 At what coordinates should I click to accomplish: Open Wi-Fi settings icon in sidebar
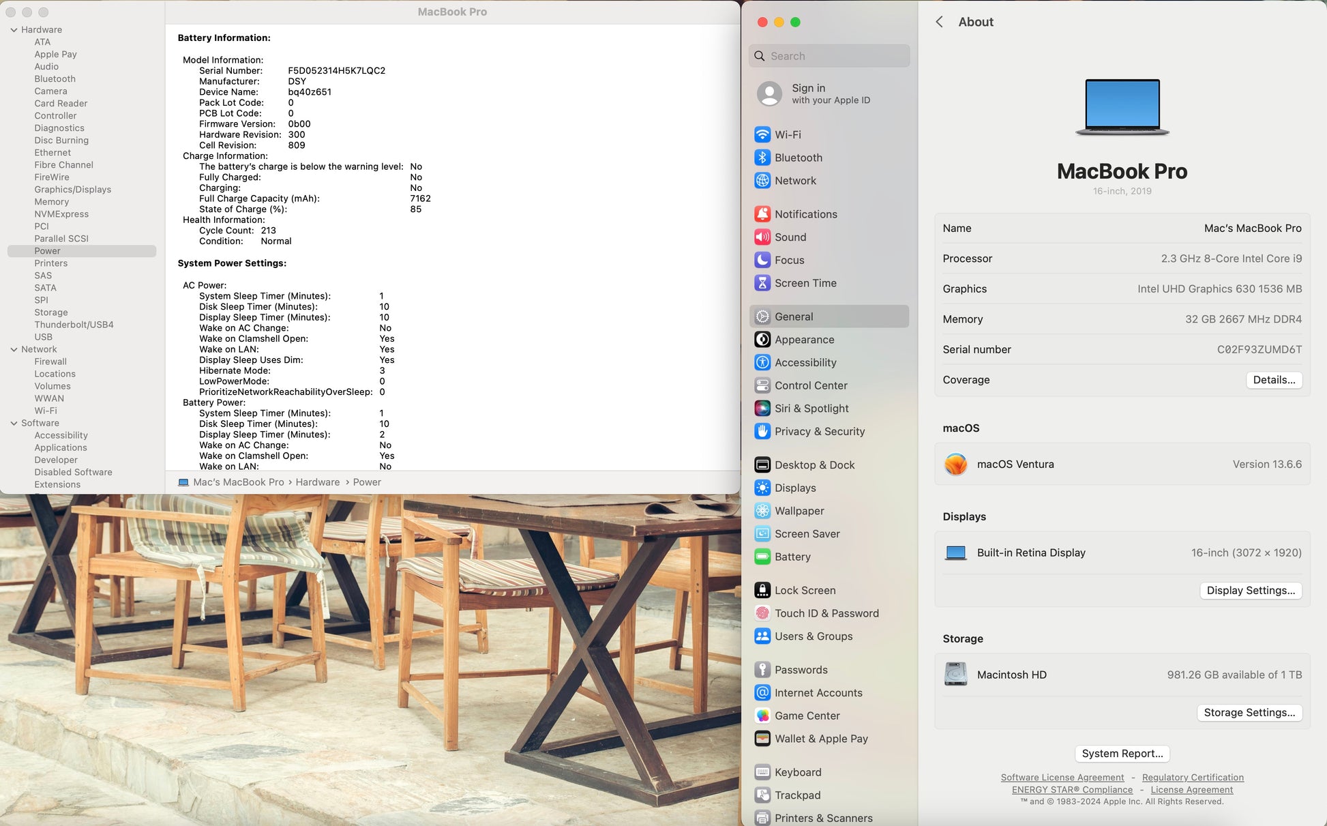pos(762,134)
